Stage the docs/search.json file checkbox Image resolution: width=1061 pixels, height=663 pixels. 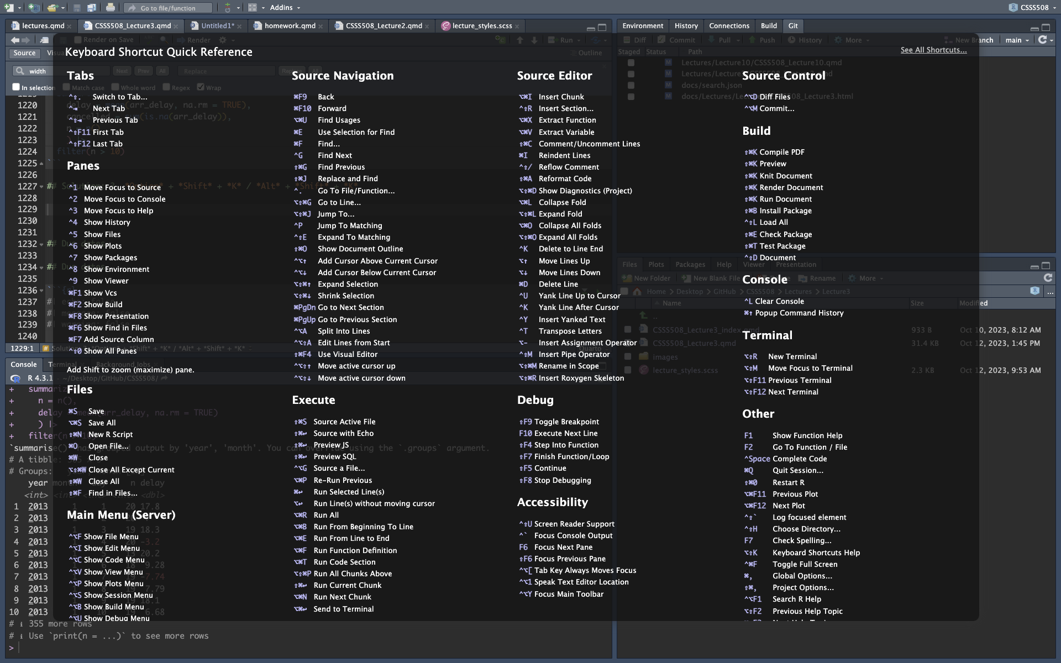tap(631, 85)
